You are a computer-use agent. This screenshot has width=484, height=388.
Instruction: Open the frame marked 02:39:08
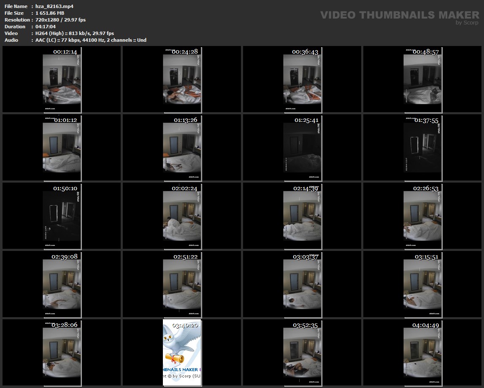62,285
